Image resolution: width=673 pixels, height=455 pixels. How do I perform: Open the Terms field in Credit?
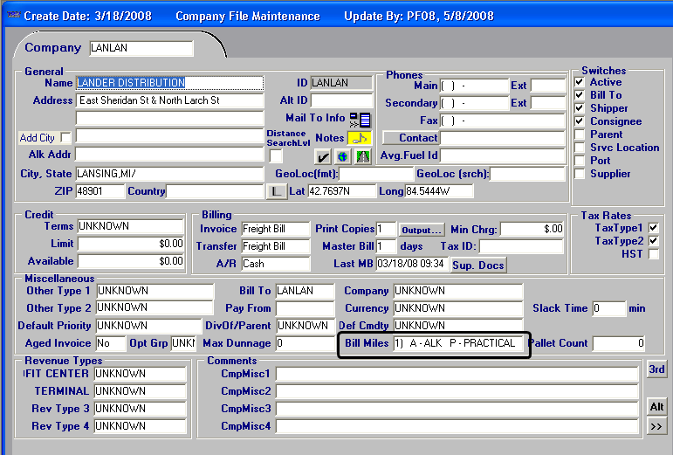(x=131, y=226)
